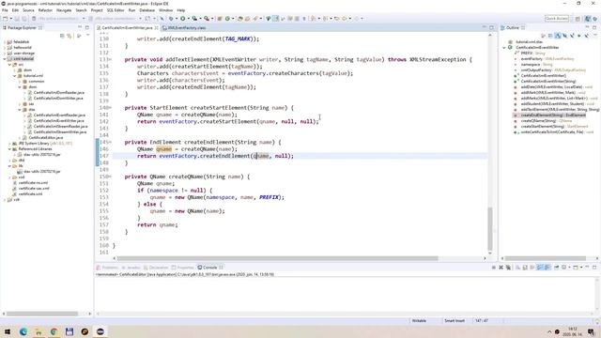Open the Problems view tab
The height and width of the screenshot is (338, 601).
108,267
